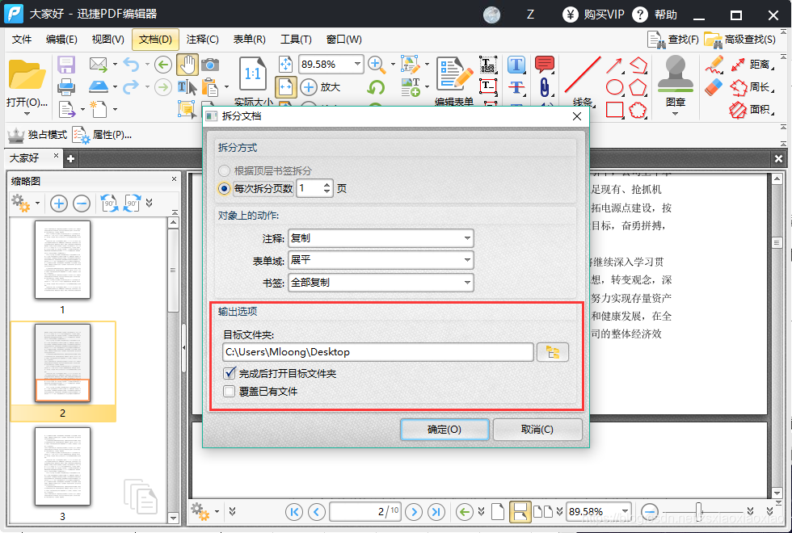This screenshot has width=792, height=533.
Task: Expand the 打开(O) dropdown arrow
Action: (x=27, y=114)
